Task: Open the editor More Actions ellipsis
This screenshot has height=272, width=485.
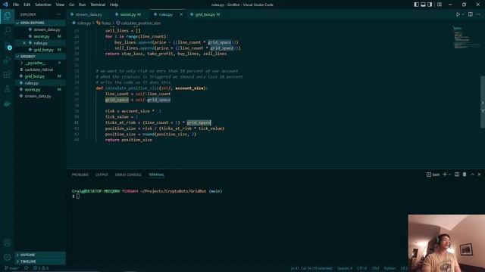Action: (x=478, y=14)
